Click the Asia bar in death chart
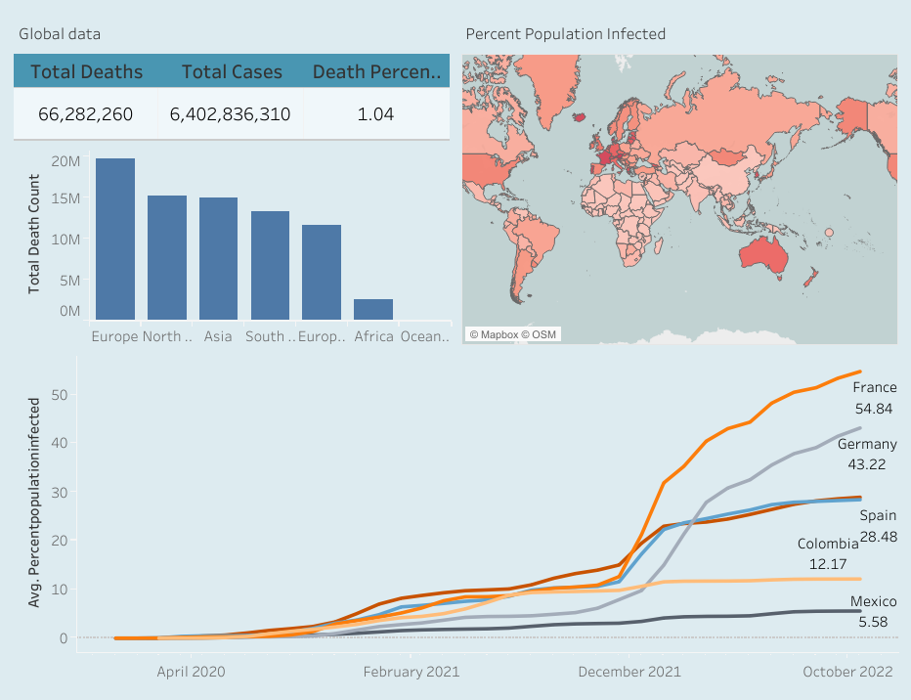Viewport: 911px width, 700px height. (x=219, y=259)
